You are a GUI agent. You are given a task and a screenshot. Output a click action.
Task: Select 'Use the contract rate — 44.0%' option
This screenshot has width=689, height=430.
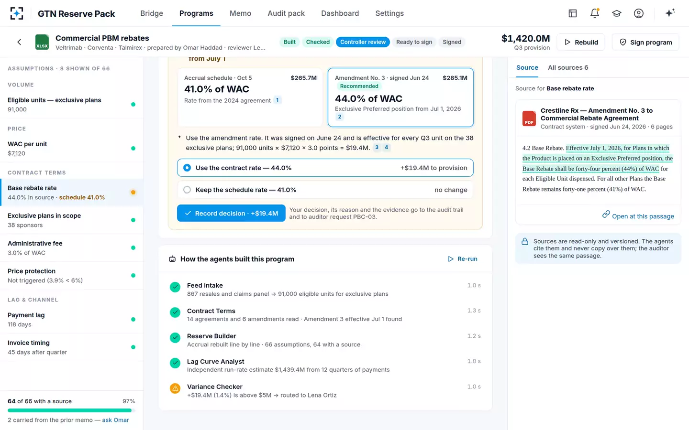(x=325, y=168)
